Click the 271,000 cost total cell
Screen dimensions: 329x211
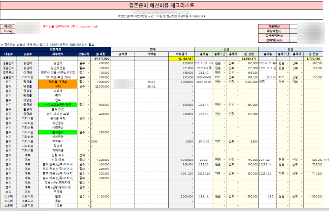click(x=181, y=68)
